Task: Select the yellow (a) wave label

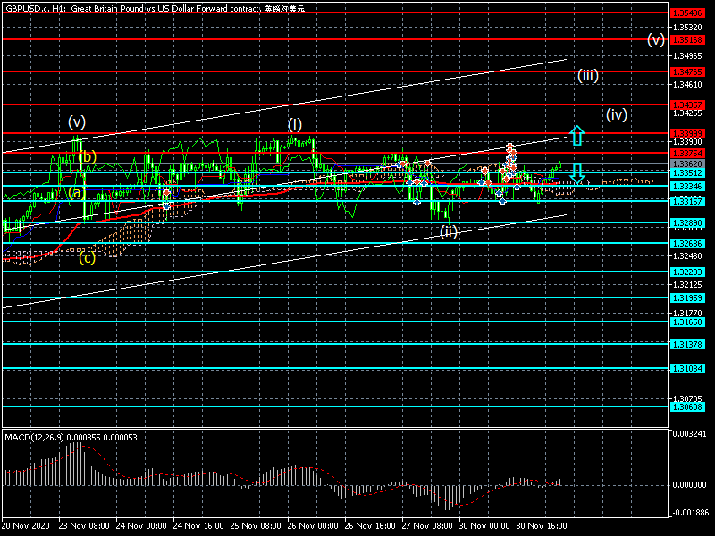Action: coord(77,193)
